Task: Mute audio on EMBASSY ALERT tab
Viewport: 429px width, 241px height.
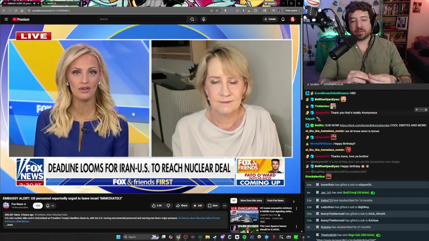Action: click(x=35, y=3)
